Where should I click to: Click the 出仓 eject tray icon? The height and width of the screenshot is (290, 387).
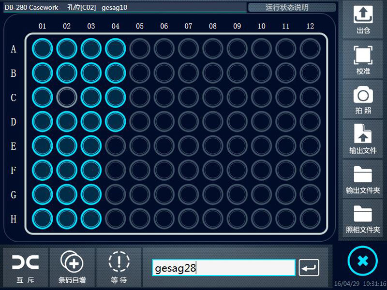coord(362,20)
